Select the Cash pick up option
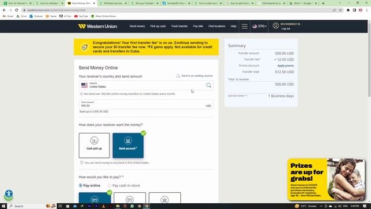This screenshot has height=209, width=371. 94,146
